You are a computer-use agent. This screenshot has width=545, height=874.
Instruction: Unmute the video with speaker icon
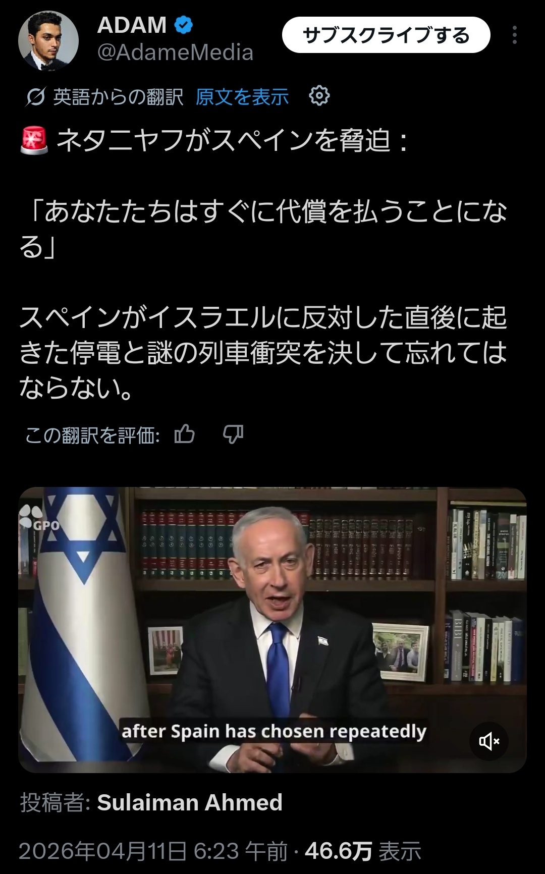(488, 741)
